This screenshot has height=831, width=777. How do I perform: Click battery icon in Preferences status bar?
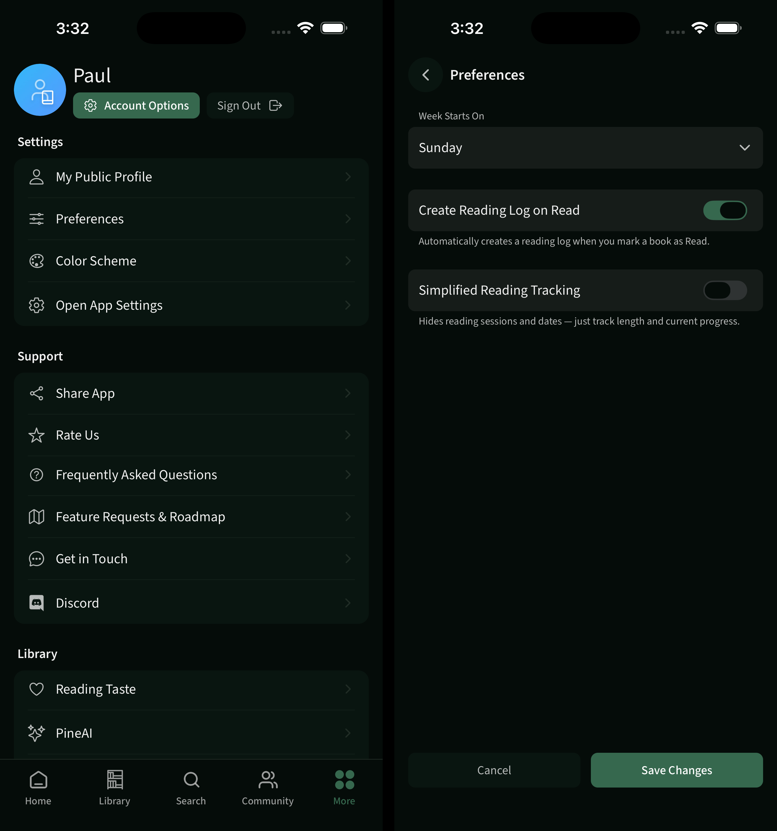(728, 28)
